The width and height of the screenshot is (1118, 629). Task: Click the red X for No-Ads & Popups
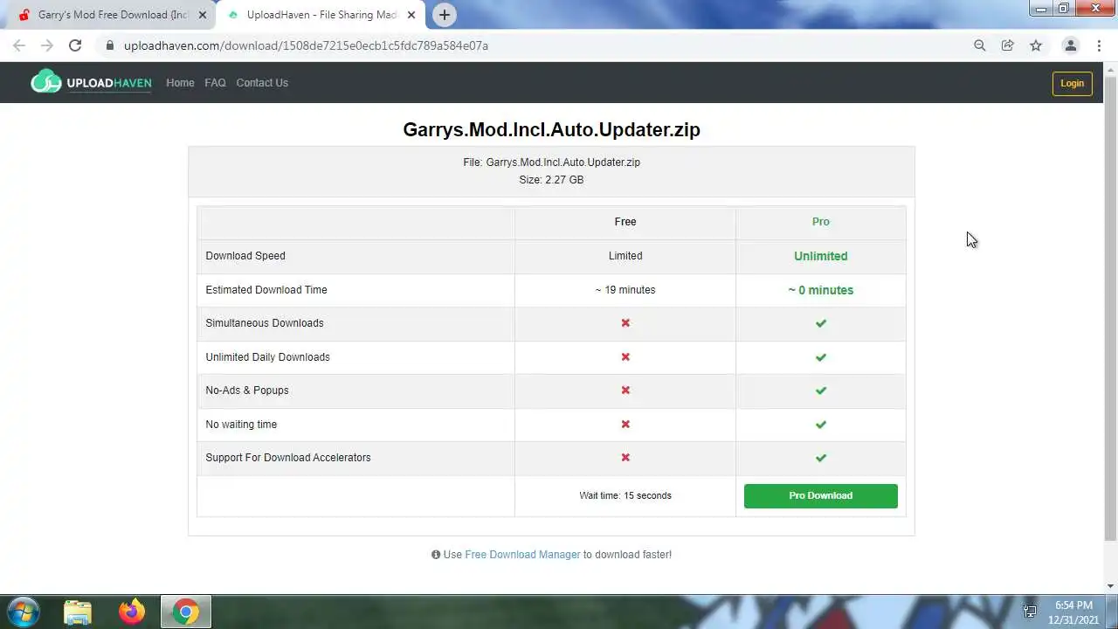pos(625,391)
